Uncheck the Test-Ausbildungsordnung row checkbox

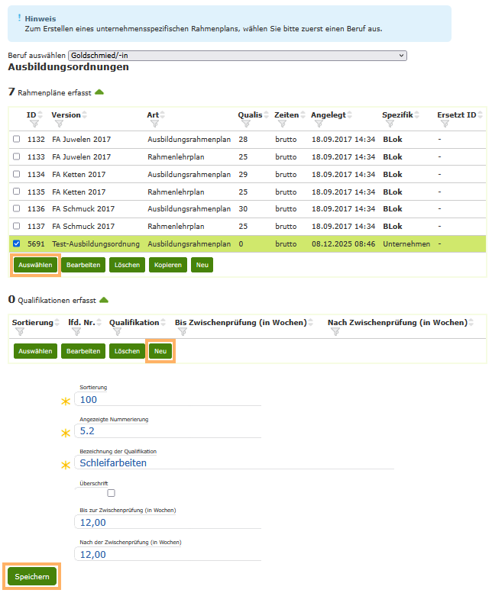[x=17, y=244]
